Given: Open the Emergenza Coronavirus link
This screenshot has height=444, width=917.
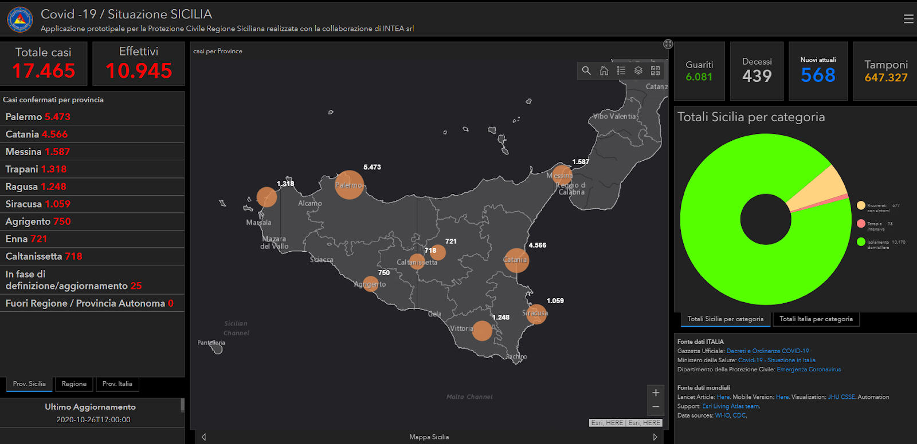Looking at the screenshot, I should coord(809,370).
